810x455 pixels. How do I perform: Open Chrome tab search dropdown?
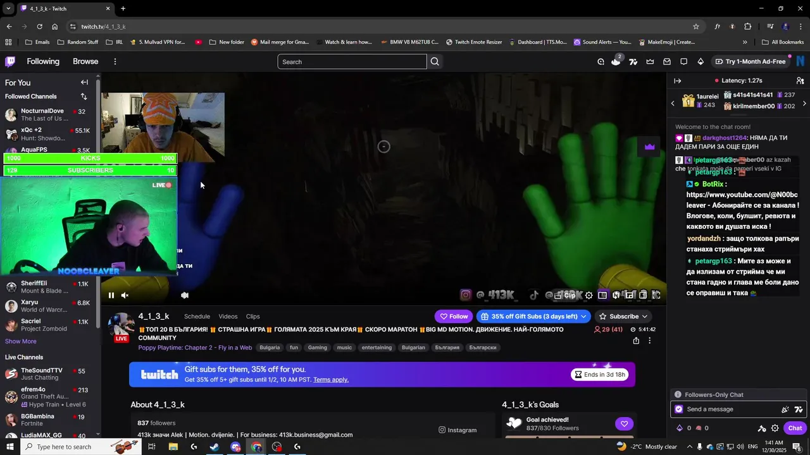pyautogui.click(x=8, y=8)
